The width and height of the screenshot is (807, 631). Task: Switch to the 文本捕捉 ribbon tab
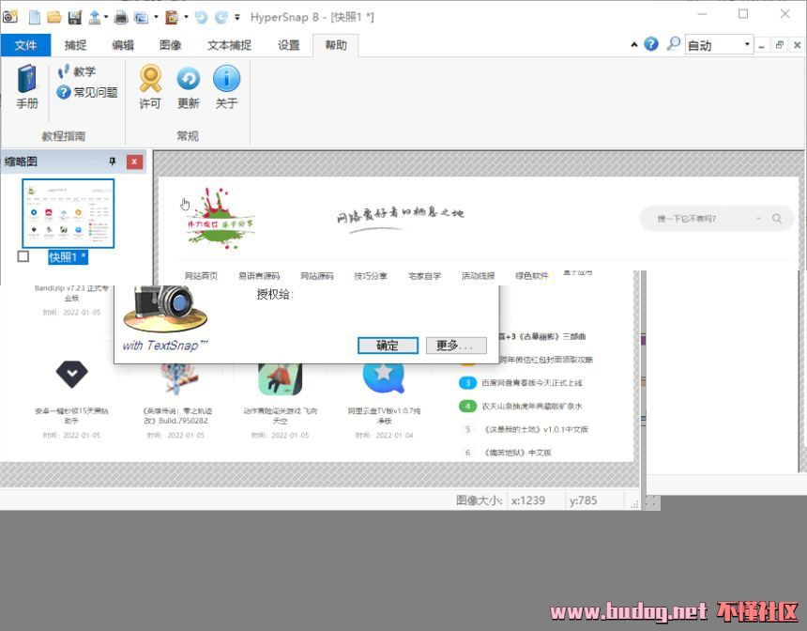230,45
